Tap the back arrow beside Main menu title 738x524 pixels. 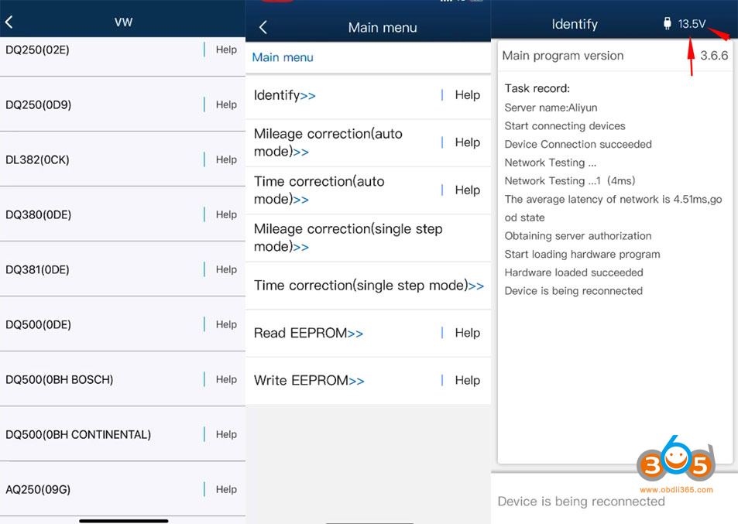[263, 28]
